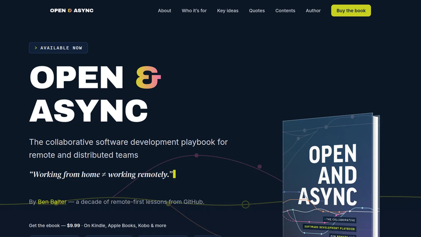Open the Quotes nav link
Screen dimensions: 421x237
pos(257,11)
